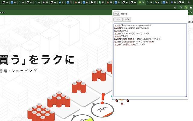Switch to the last GitHub tab before plus
Image resolution: width=193 pixels, height=121 pixels.
(x=181, y=2)
